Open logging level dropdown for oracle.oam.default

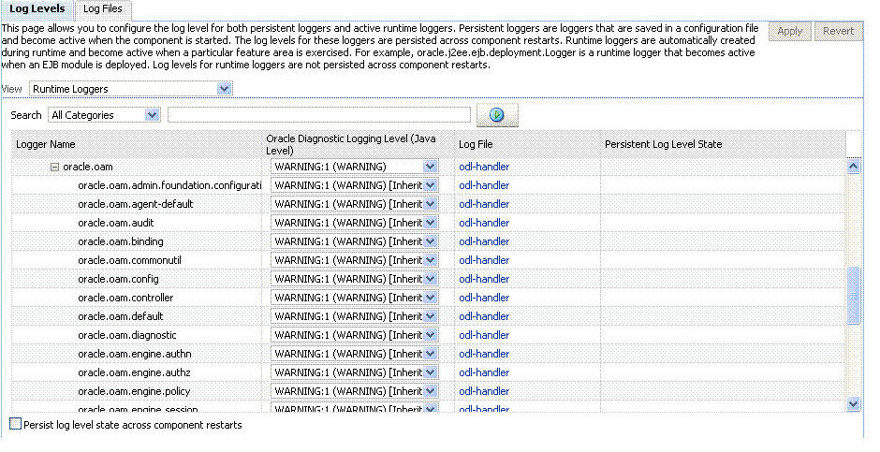click(354, 316)
